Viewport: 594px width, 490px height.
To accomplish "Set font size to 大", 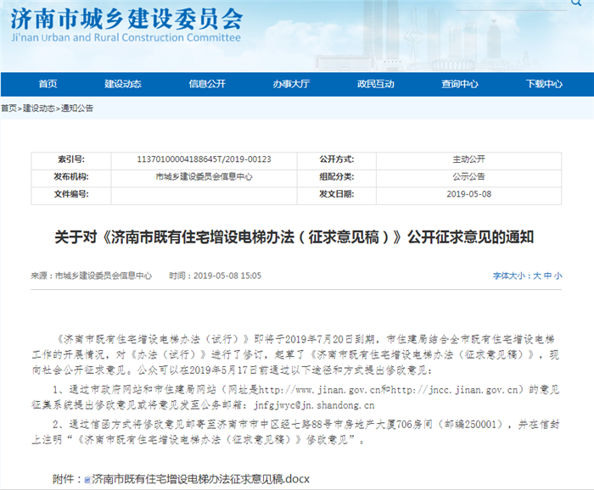I will pyautogui.click(x=537, y=276).
